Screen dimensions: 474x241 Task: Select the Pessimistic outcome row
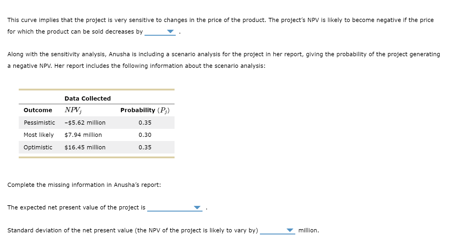pos(39,122)
